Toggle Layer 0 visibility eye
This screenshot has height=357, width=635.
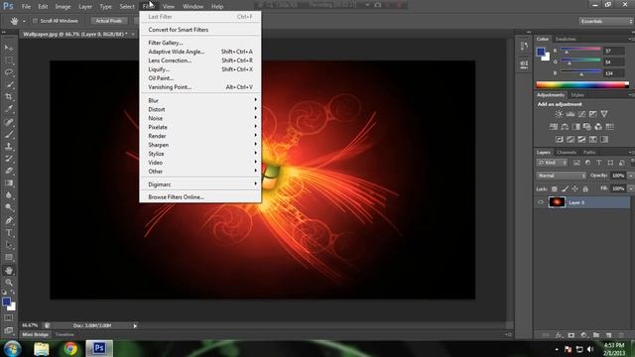541,202
